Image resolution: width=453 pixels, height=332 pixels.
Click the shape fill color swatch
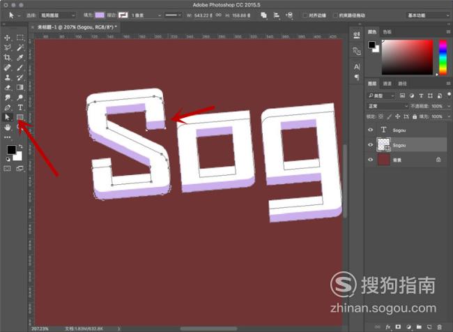pos(100,15)
